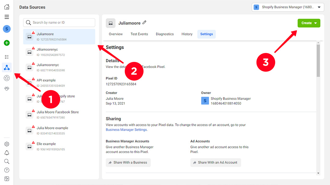The image size is (330, 185).
Task: Open the help question mark icon
Action: click(x=7, y=170)
